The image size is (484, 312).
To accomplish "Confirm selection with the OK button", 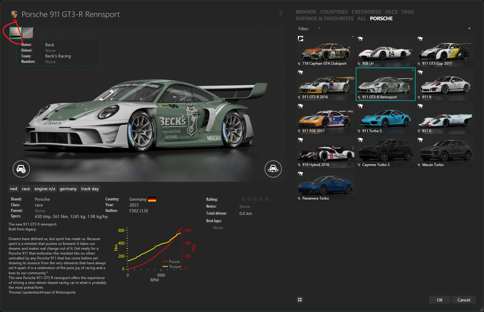I will point(440,300).
